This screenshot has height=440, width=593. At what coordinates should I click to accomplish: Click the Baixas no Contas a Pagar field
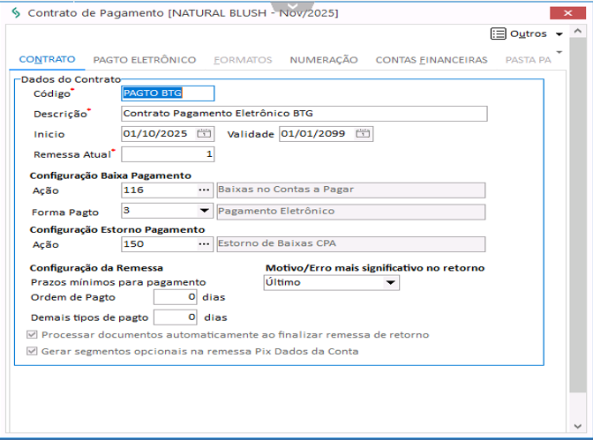click(351, 190)
